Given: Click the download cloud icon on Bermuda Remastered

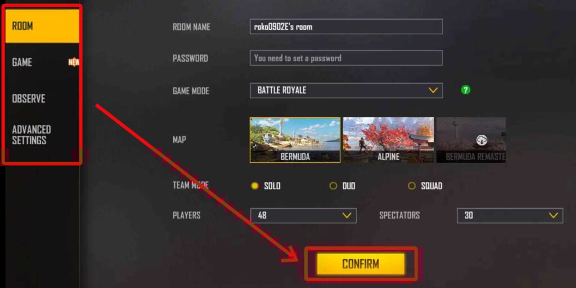Looking at the screenshot, I should 481,140.
